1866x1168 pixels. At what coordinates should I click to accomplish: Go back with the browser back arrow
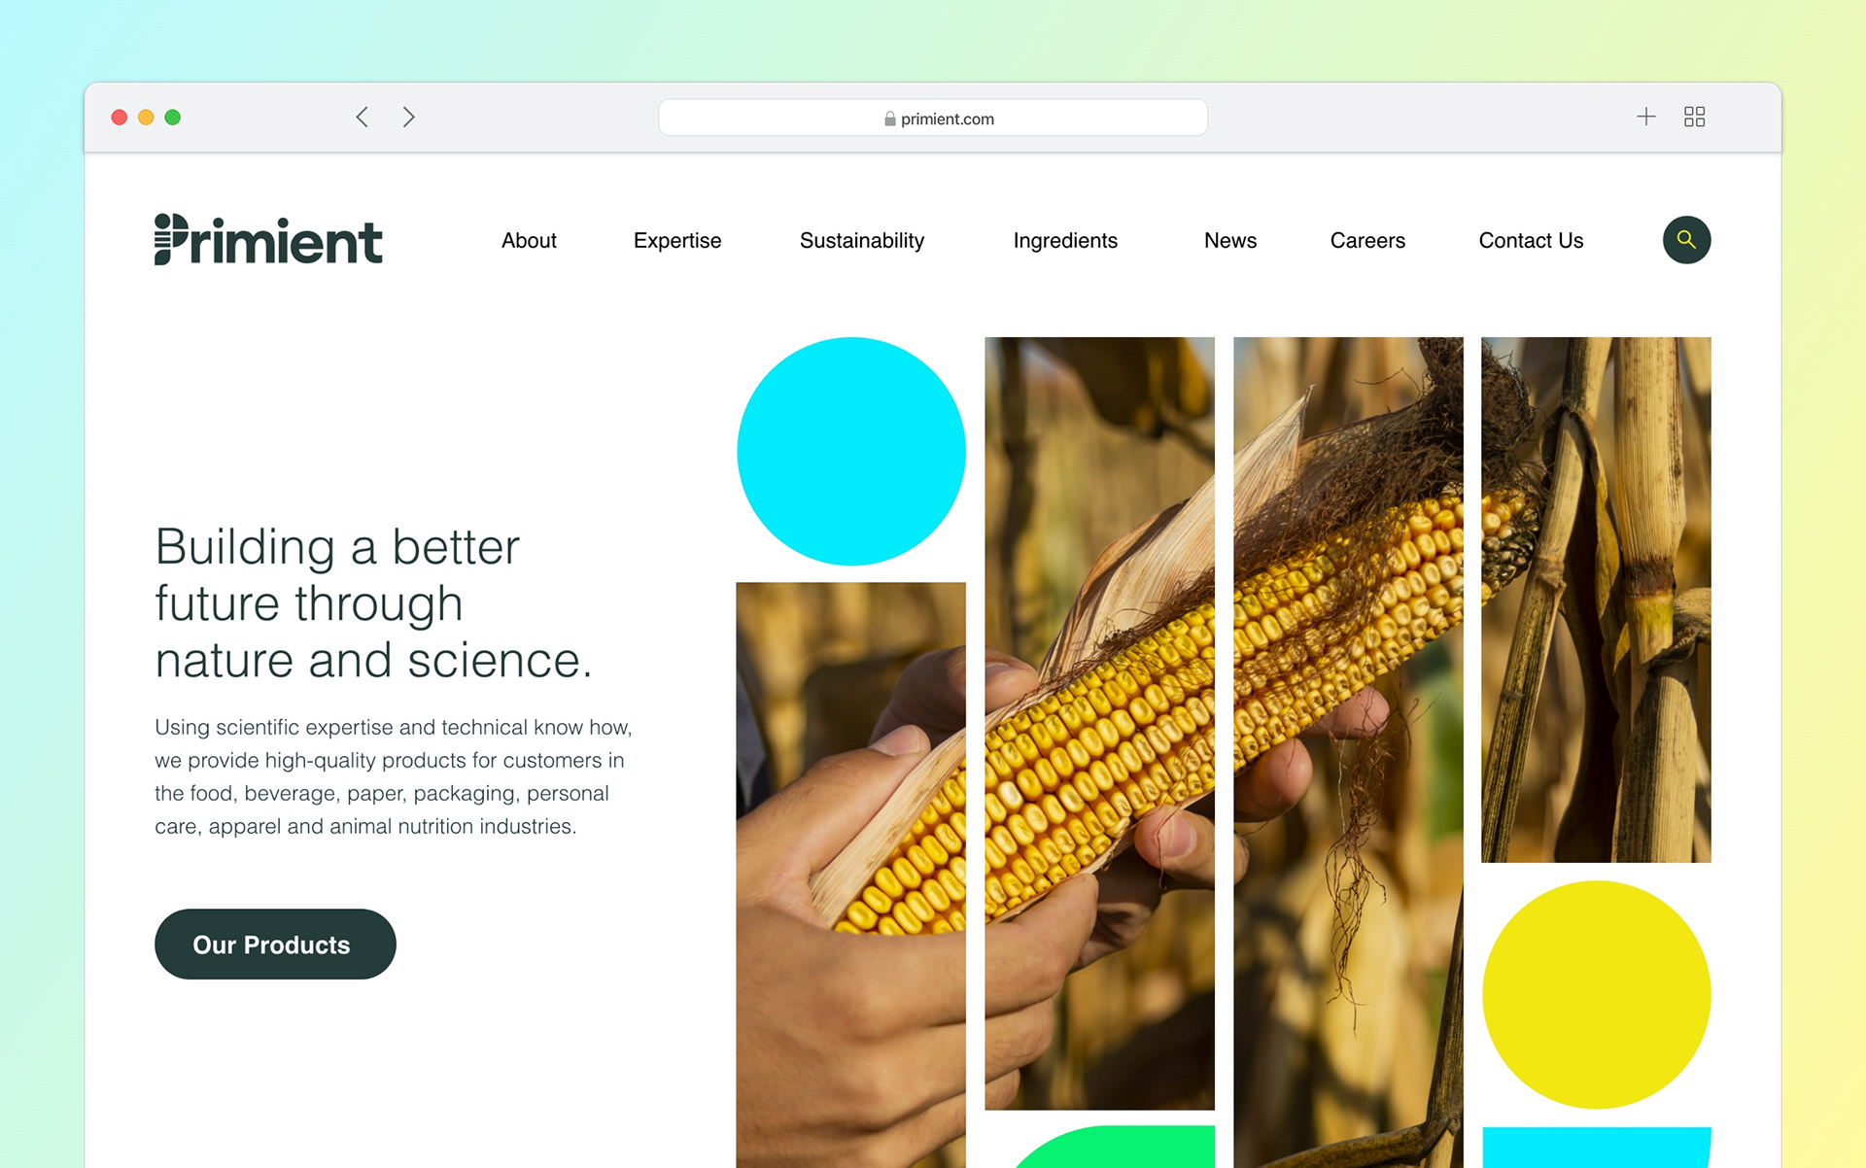point(362,118)
